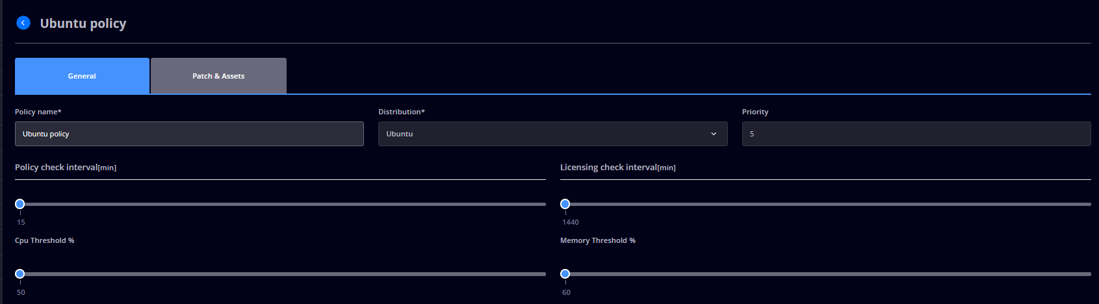Click the Policy check interval[min] heading
The image size is (1099, 304).
(x=66, y=168)
